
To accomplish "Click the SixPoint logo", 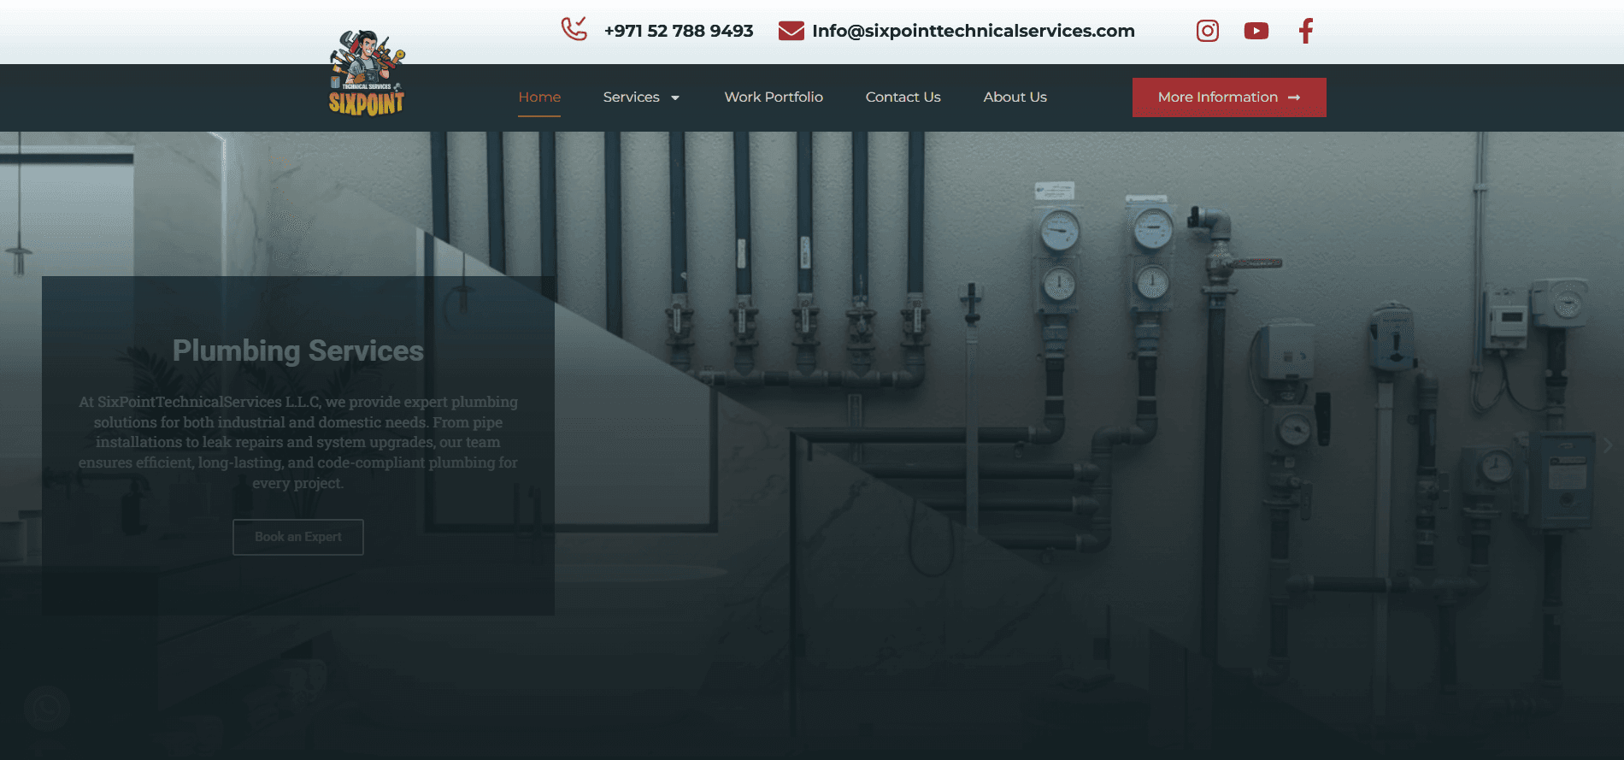I will click(367, 73).
